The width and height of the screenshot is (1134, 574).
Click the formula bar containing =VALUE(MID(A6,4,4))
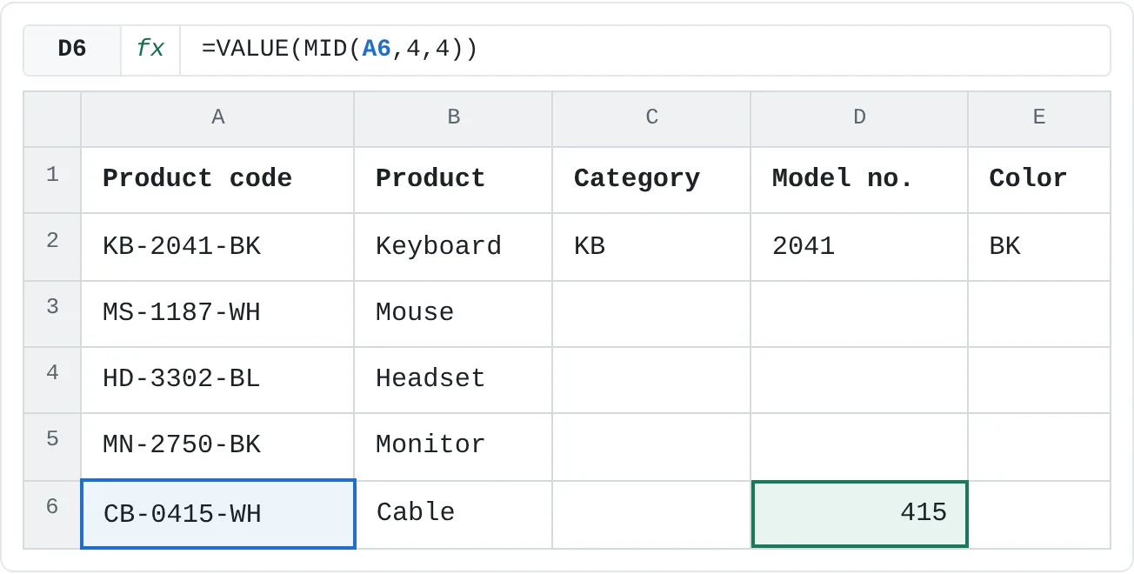(x=644, y=50)
